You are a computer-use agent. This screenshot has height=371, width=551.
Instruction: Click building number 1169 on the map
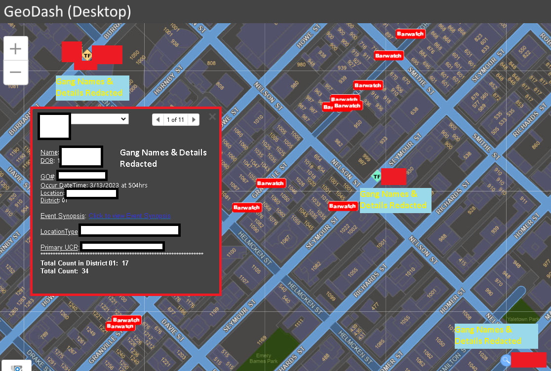[x=262, y=340]
